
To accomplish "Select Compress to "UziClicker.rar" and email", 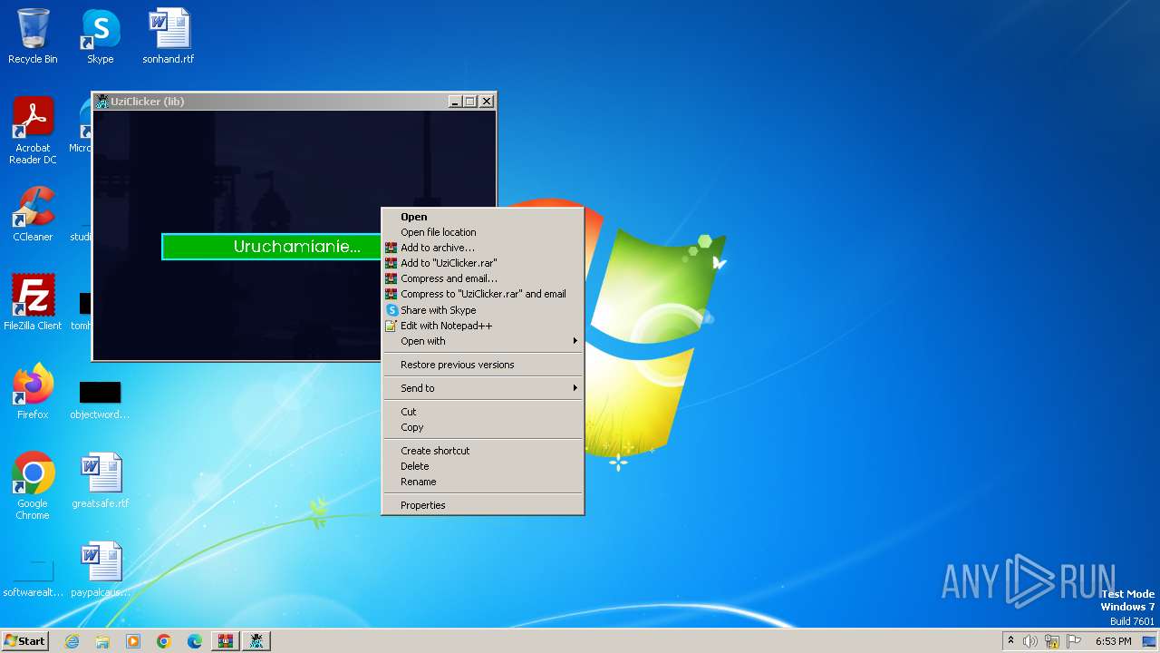I will coord(483,294).
